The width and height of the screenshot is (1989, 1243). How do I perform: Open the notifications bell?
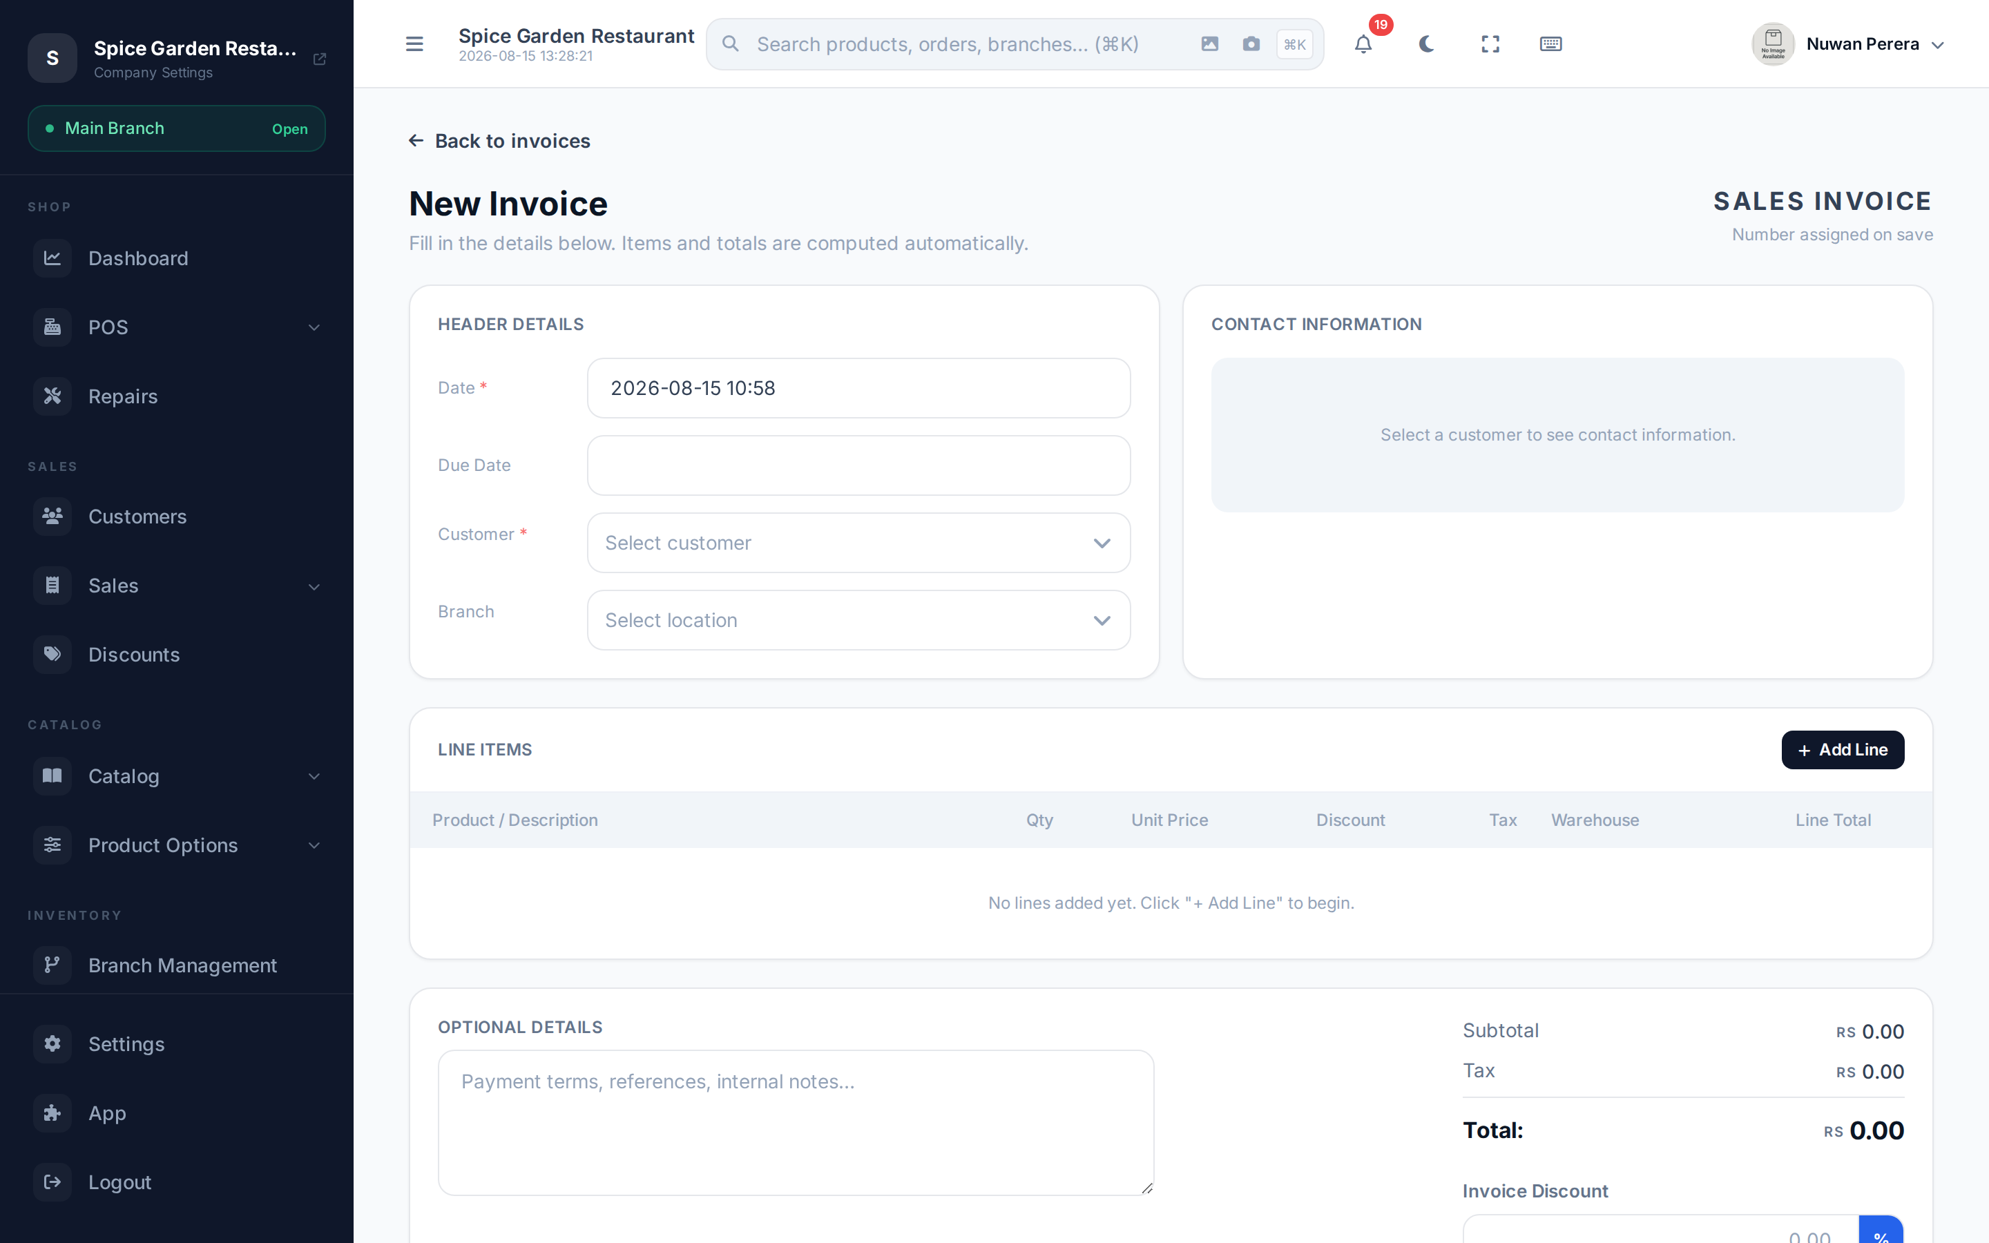[1363, 44]
